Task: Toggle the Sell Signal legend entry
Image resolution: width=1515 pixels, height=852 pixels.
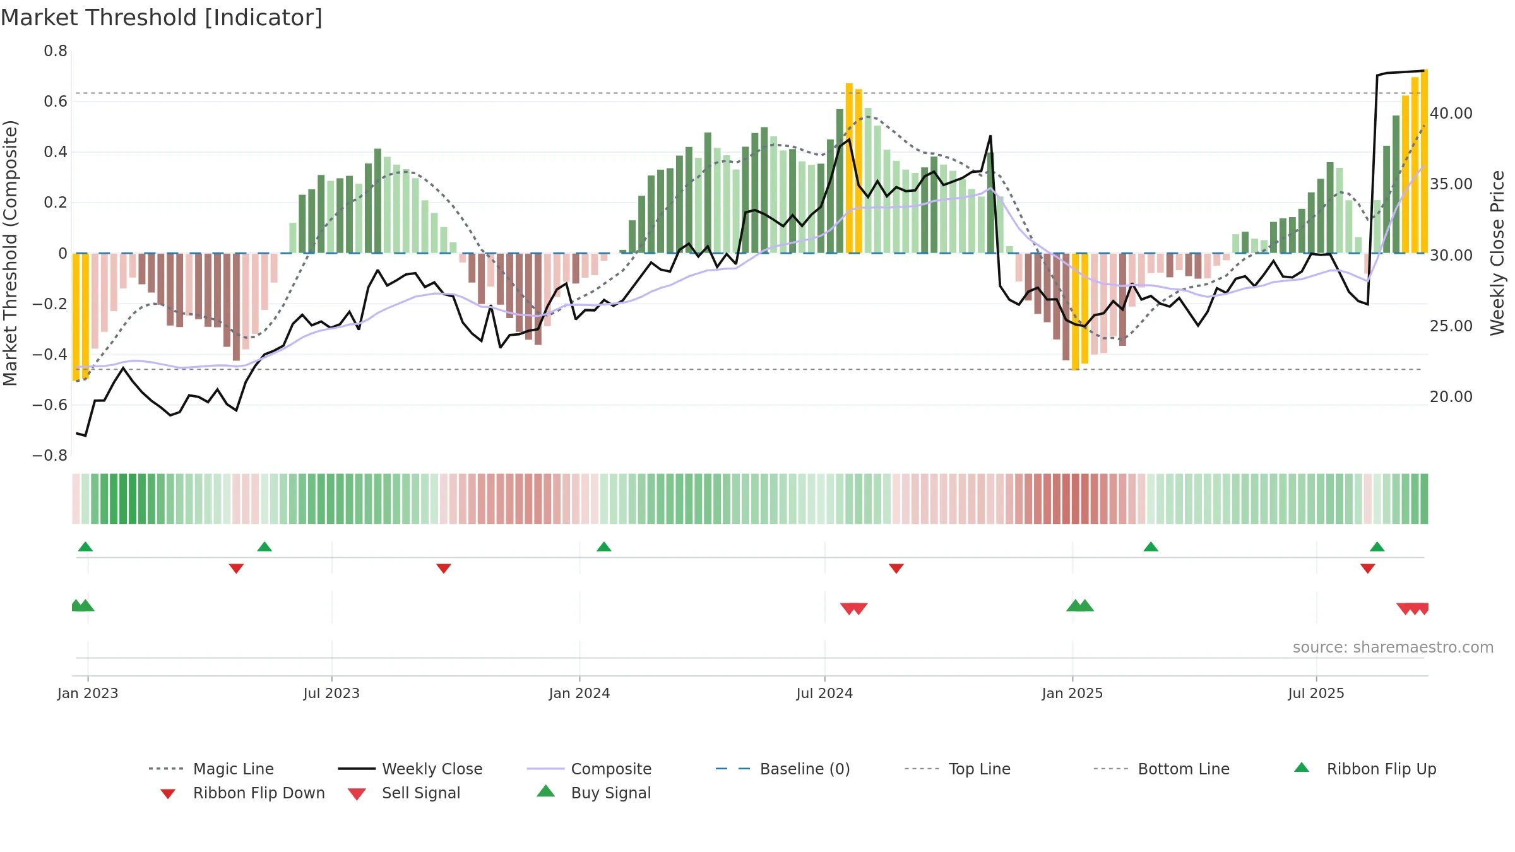Action: [x=404, y=793]
